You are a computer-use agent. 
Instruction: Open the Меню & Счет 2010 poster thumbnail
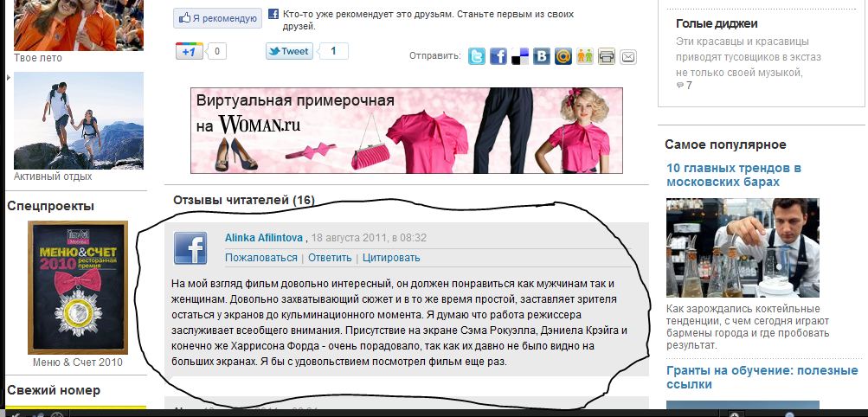78,287
